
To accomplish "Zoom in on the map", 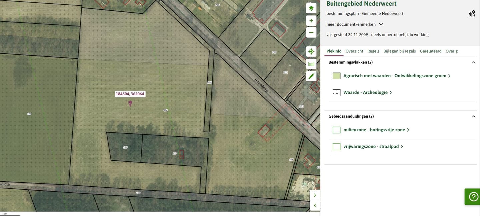I will pyautogui.click(x=311, y=21).
